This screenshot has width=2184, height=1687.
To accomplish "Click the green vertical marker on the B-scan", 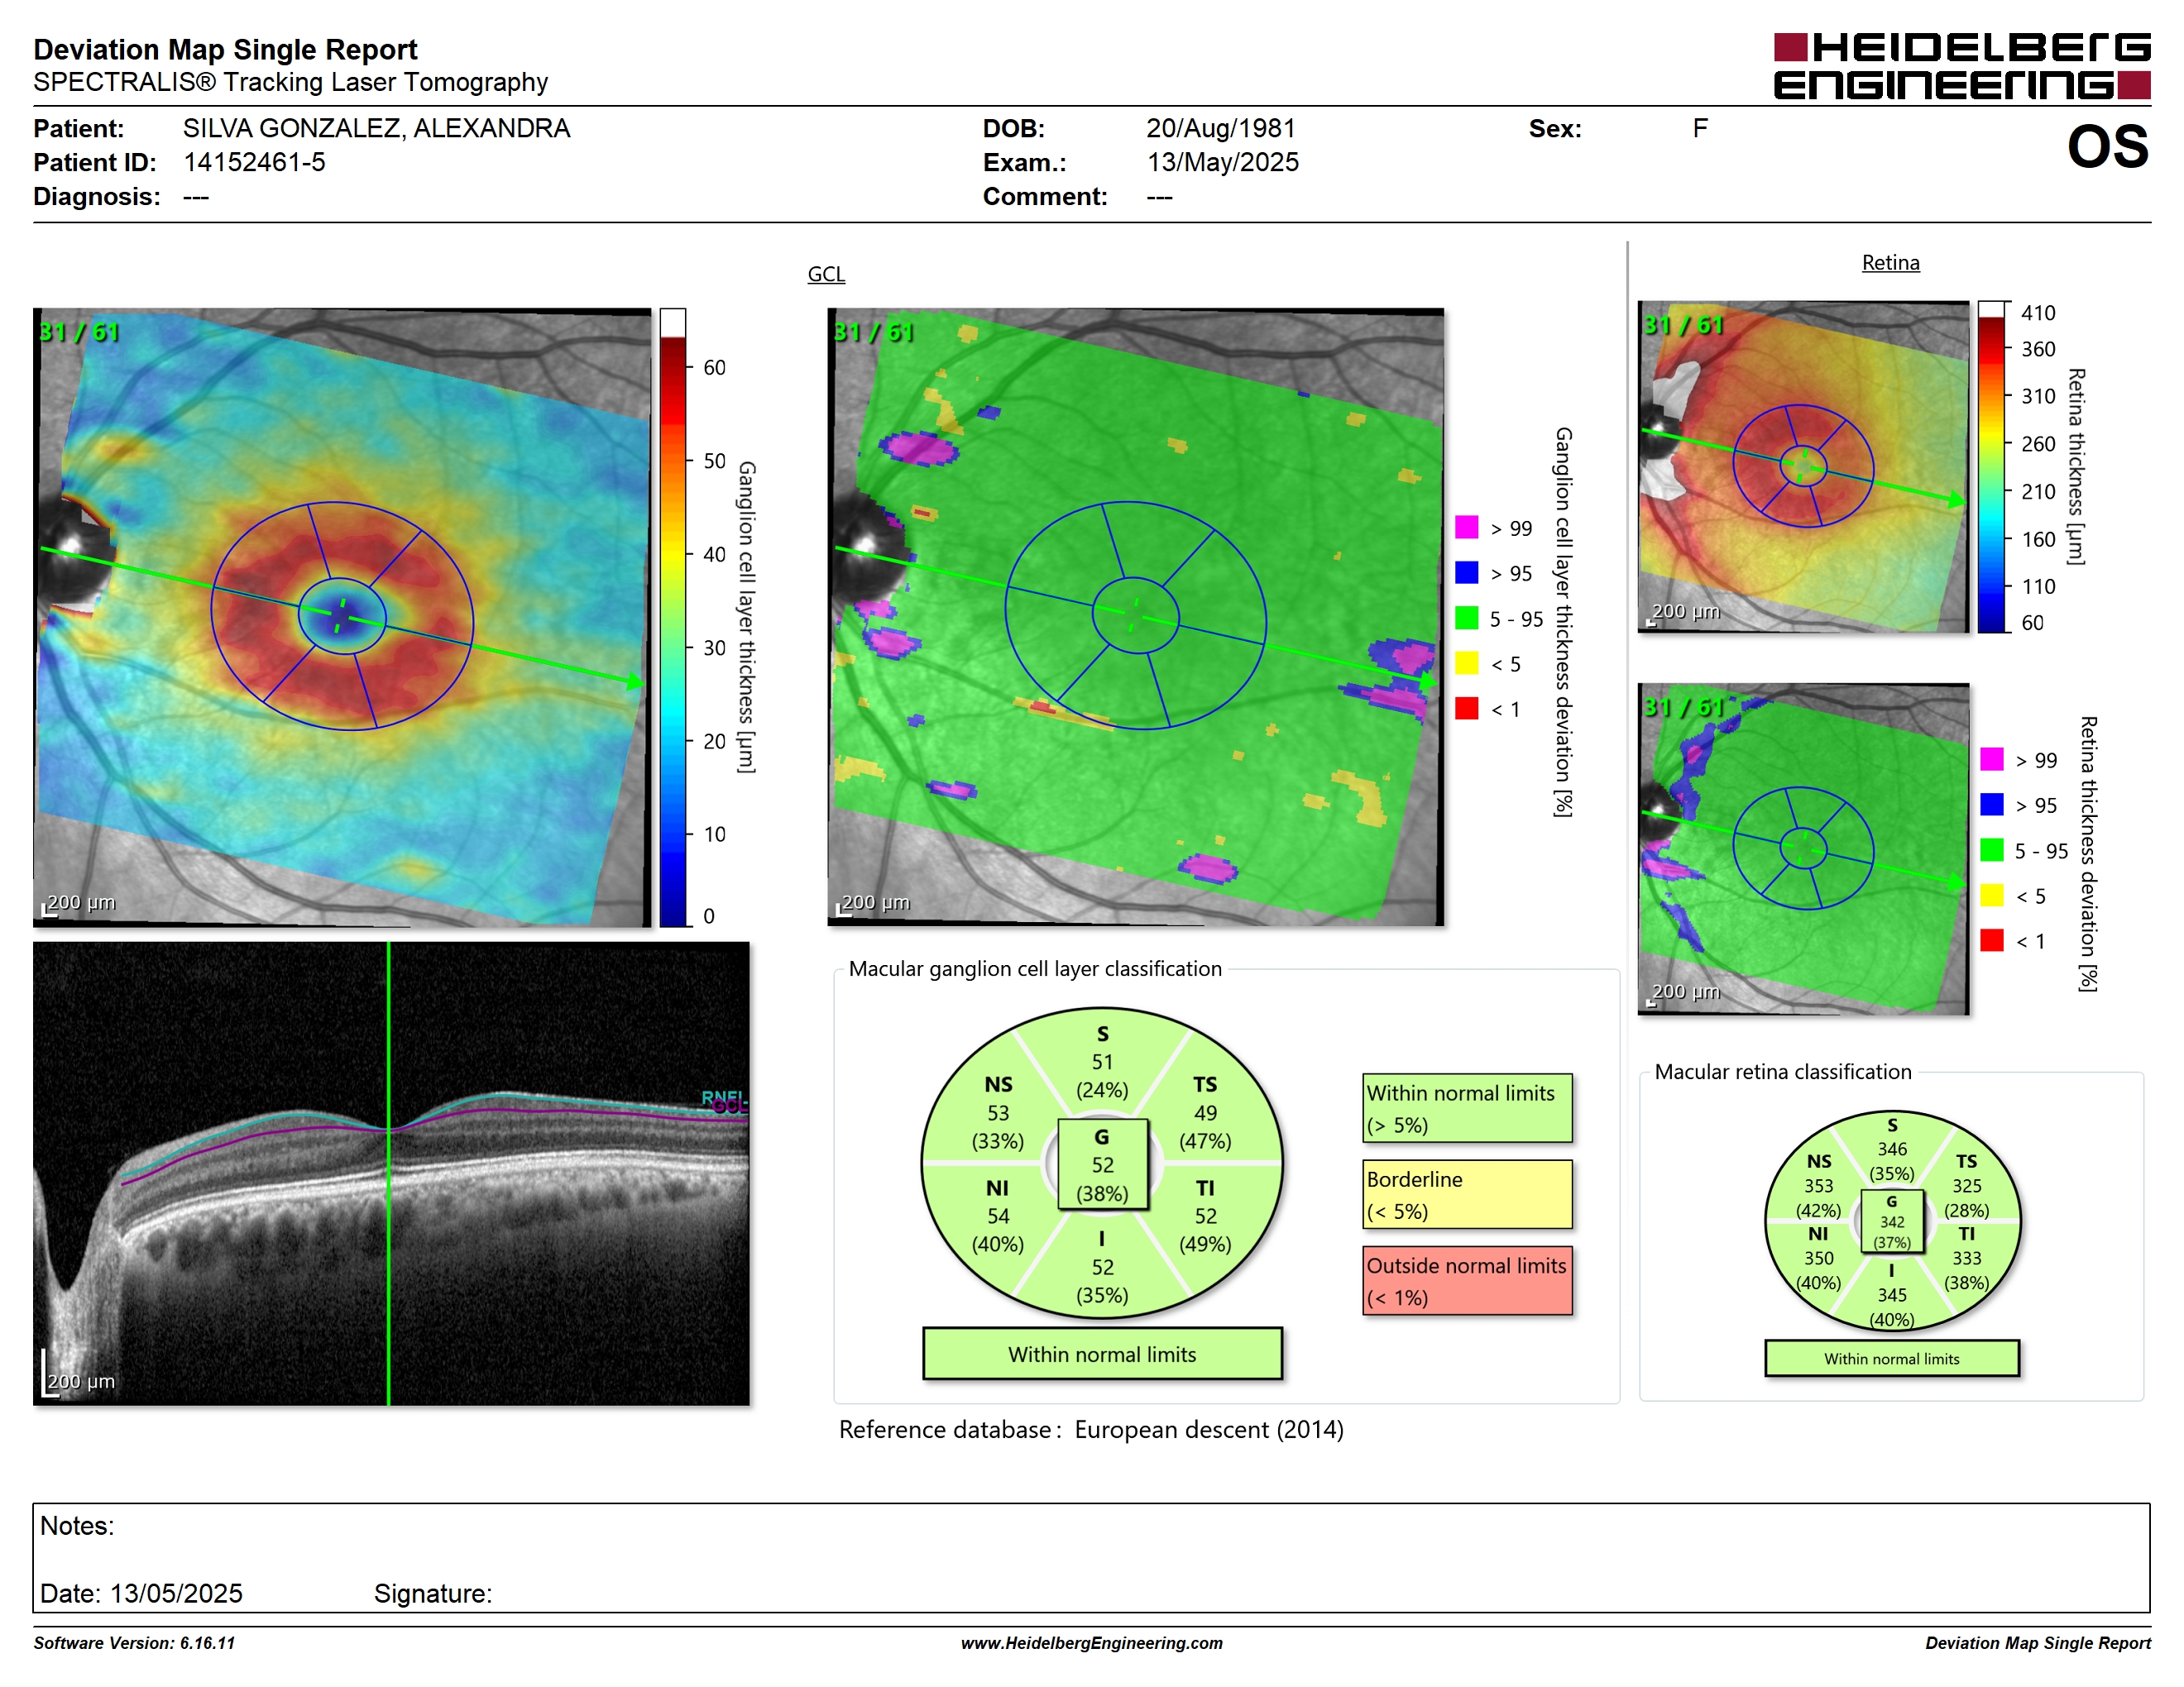I will tap(389, 1173).
